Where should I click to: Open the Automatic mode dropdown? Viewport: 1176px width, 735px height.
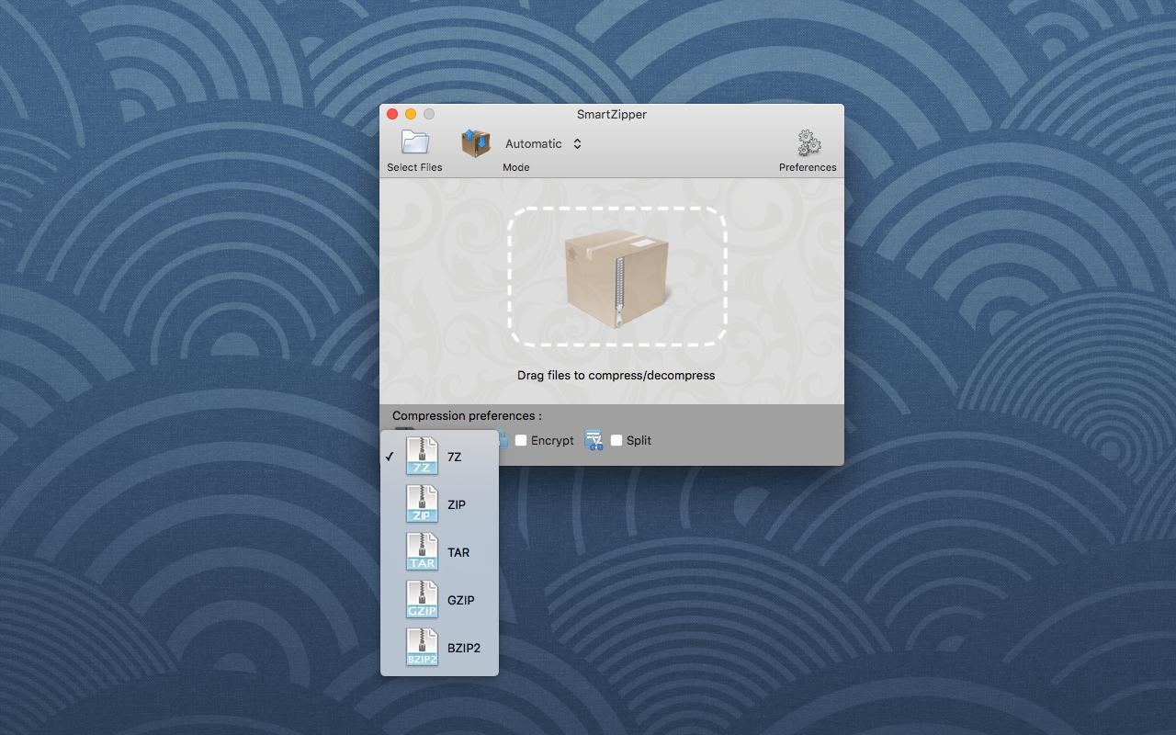(x=544, y=143)
